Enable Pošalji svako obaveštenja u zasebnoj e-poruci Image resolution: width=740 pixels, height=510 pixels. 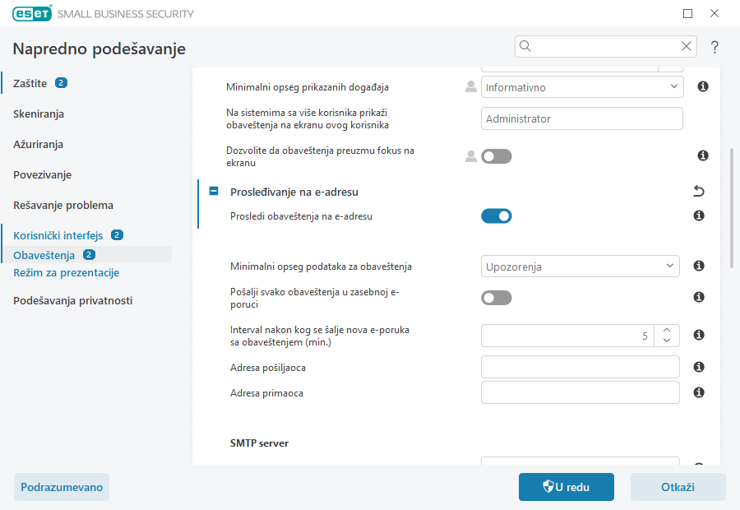(496, 298)
